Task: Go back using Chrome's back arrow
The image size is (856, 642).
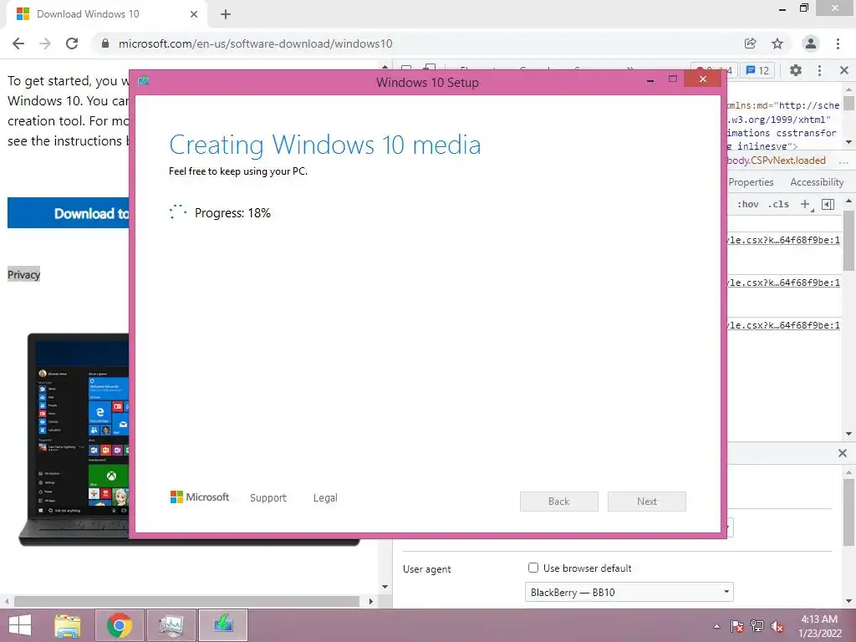Action: pyautogui.click(x=18, y=43)
